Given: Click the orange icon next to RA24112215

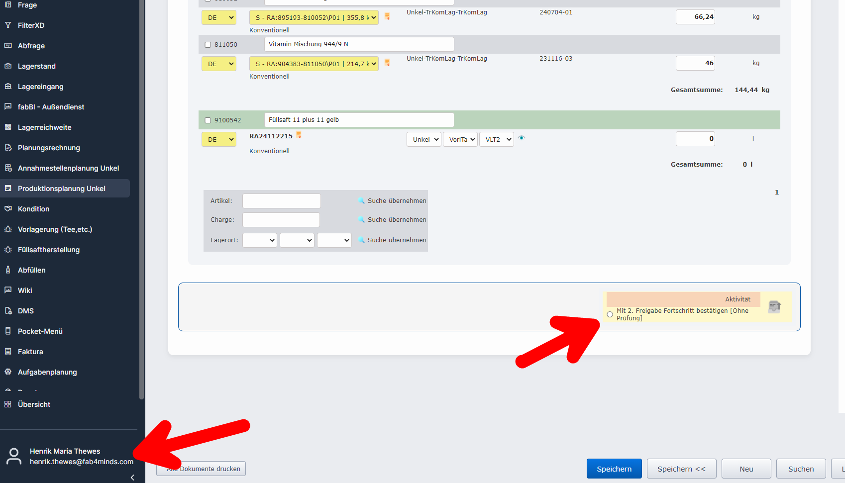Looking at the screenshot, I should pyautogui.click(x=299, y=135).
